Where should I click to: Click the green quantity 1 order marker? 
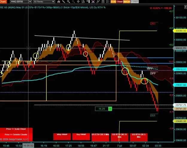pyautogui.click(x=110, y=109)
